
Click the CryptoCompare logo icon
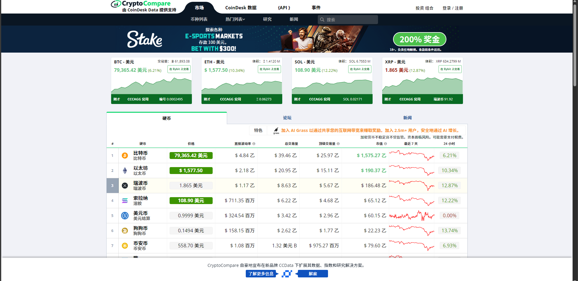click(116, 4)
